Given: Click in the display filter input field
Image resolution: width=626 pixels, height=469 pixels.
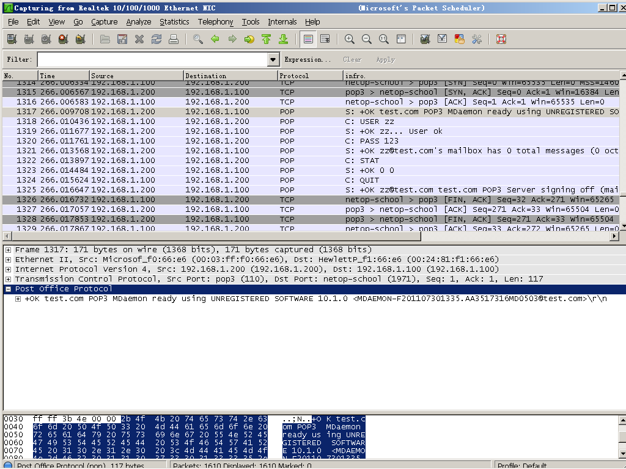Looking at the screenshot, I should [x=152, y=60].
